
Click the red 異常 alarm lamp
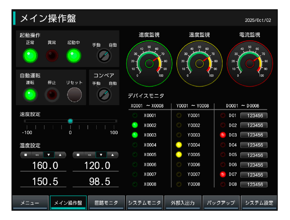[52, 56]
